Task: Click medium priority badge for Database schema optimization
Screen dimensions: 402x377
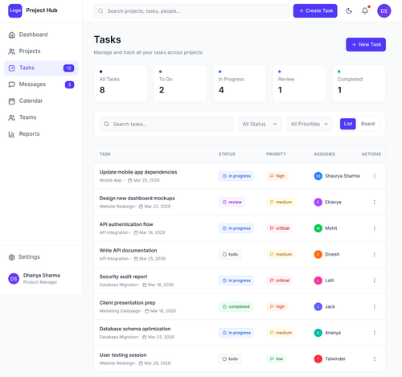Action: coord(281,333)
